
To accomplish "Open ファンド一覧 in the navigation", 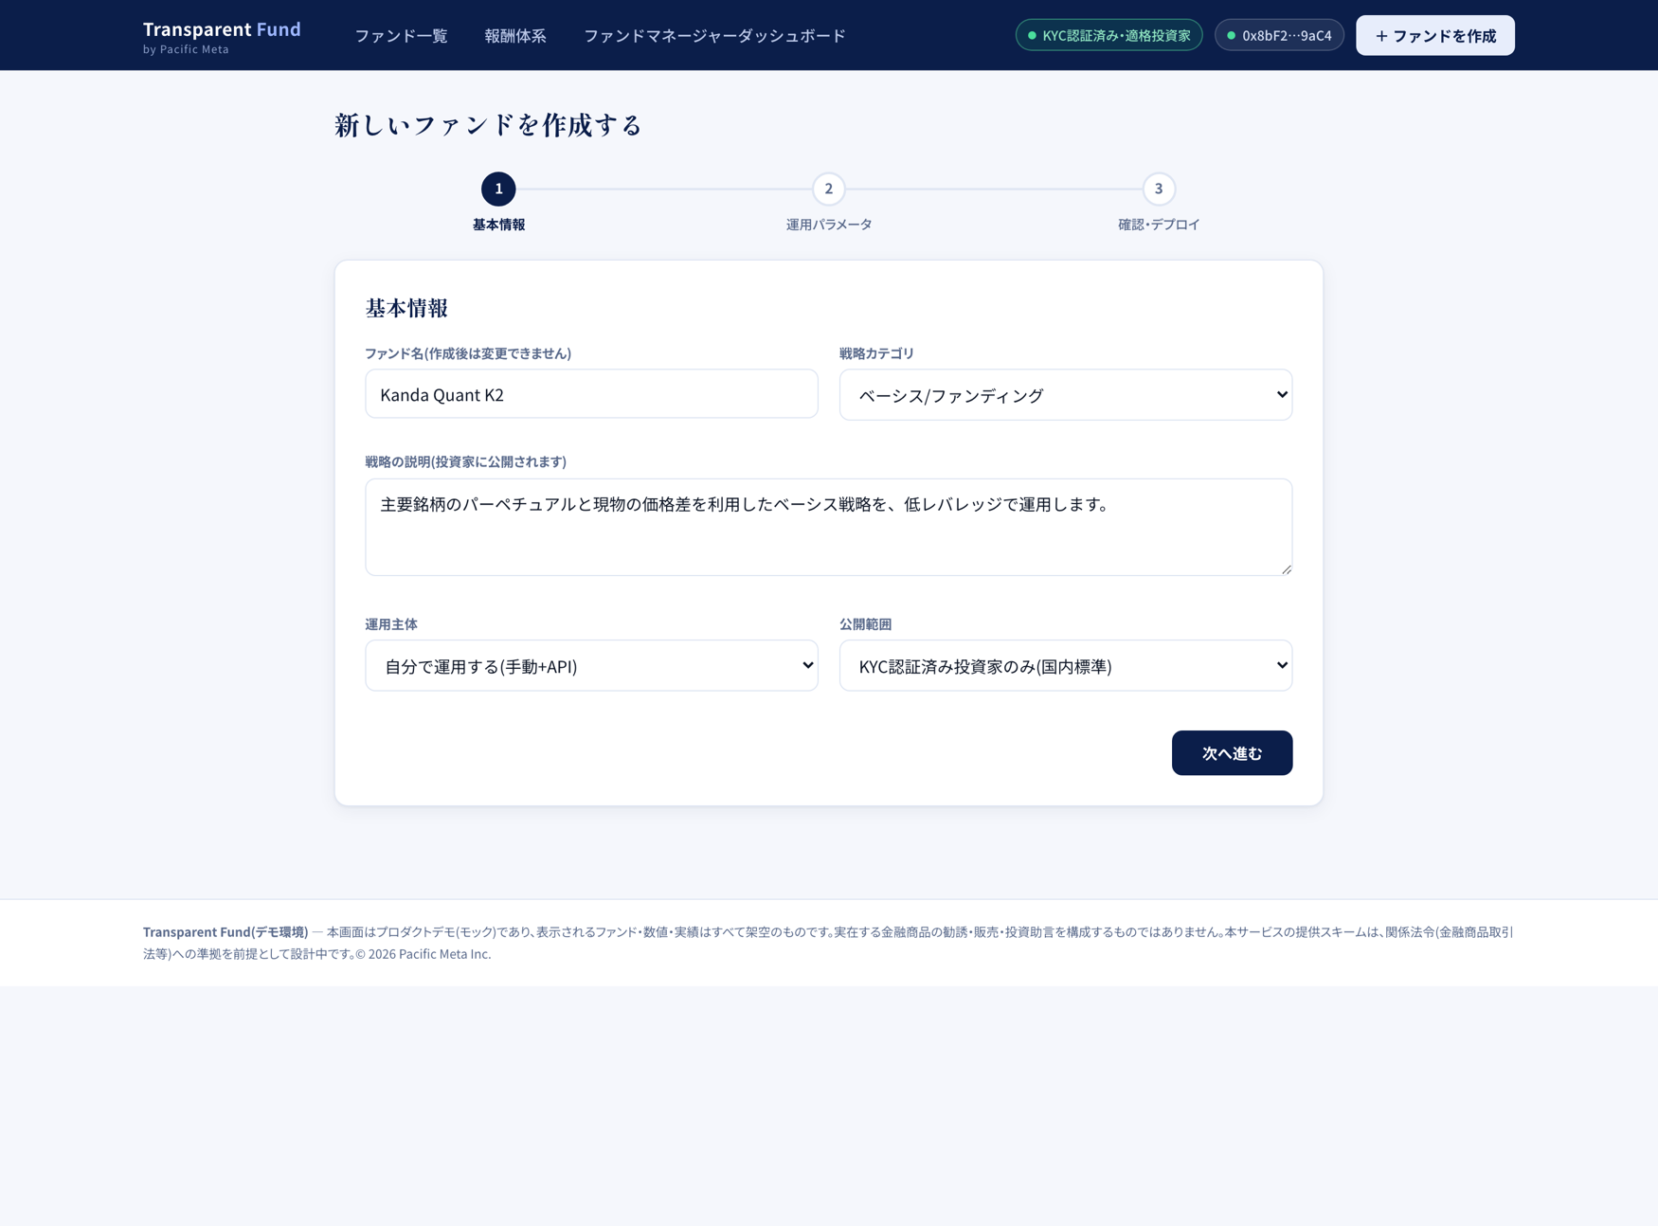I will (x=401, y=36).
